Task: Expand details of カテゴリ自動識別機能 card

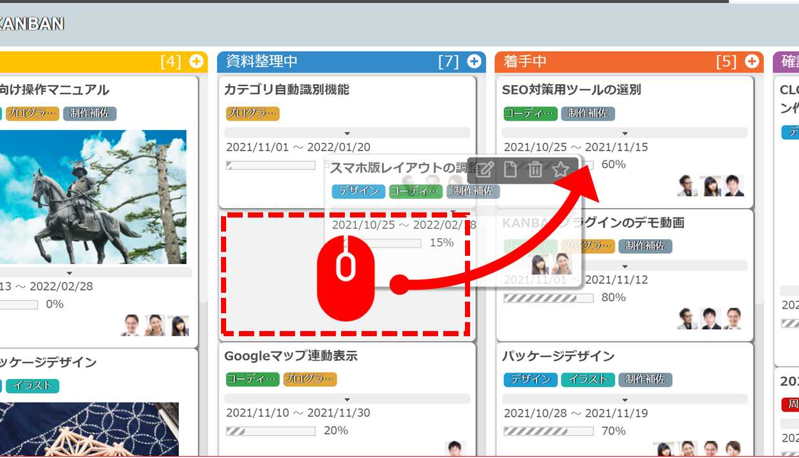Action: 347,133
